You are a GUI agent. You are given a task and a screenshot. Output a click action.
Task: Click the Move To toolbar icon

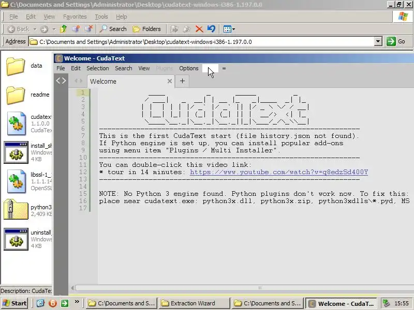click(174, 29)
